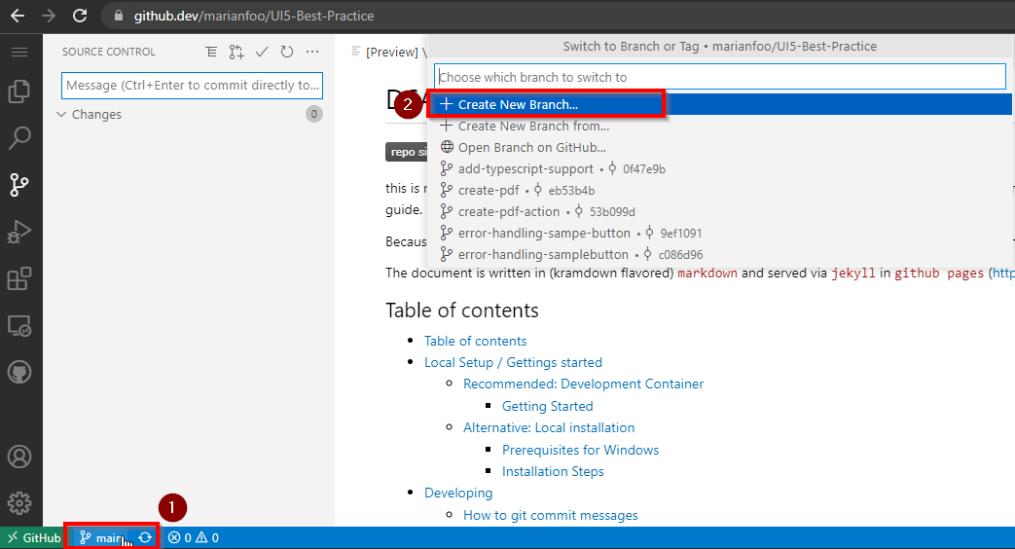
Task: Switch to error-handling-sampe-button branch
Action: coord(720,233)
